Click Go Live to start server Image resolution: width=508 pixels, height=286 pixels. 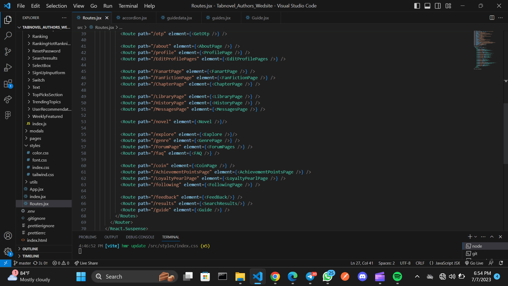[474, 263]
